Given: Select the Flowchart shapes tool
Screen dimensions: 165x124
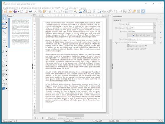Looking at the screenshot, I should (4, 75).
